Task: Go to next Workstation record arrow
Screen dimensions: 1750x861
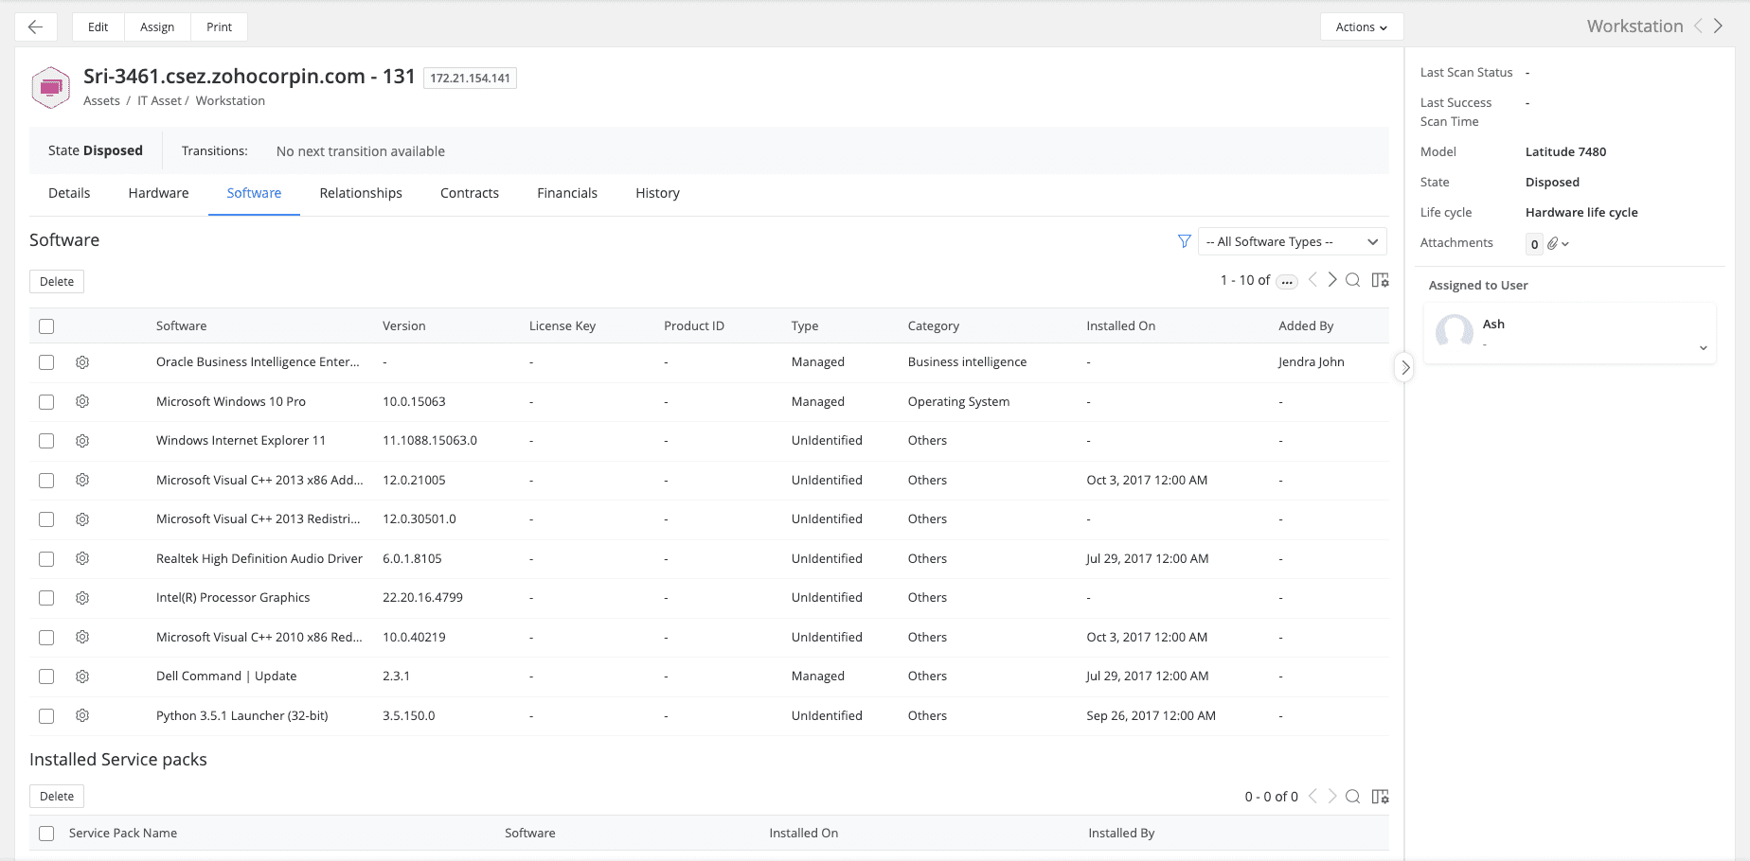Action: pos(1719,26)
